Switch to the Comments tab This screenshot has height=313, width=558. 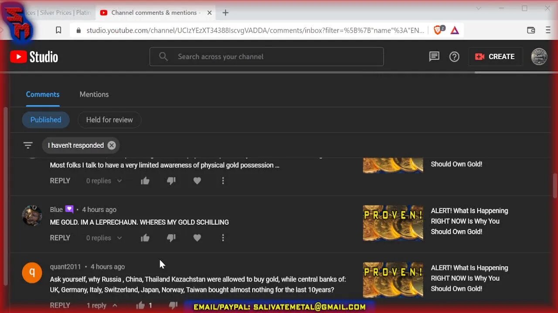(43, 94)
